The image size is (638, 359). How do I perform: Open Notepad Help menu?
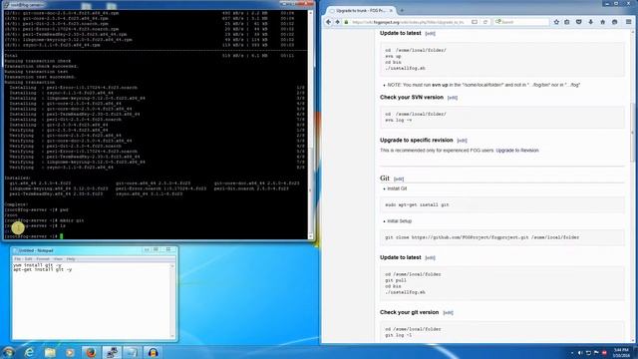[71, 259]
